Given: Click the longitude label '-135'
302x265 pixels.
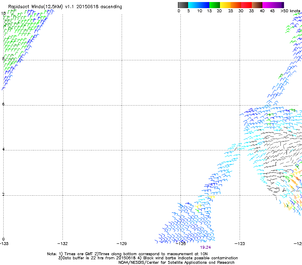Looking at the screenshot, I should coord(4,244).
